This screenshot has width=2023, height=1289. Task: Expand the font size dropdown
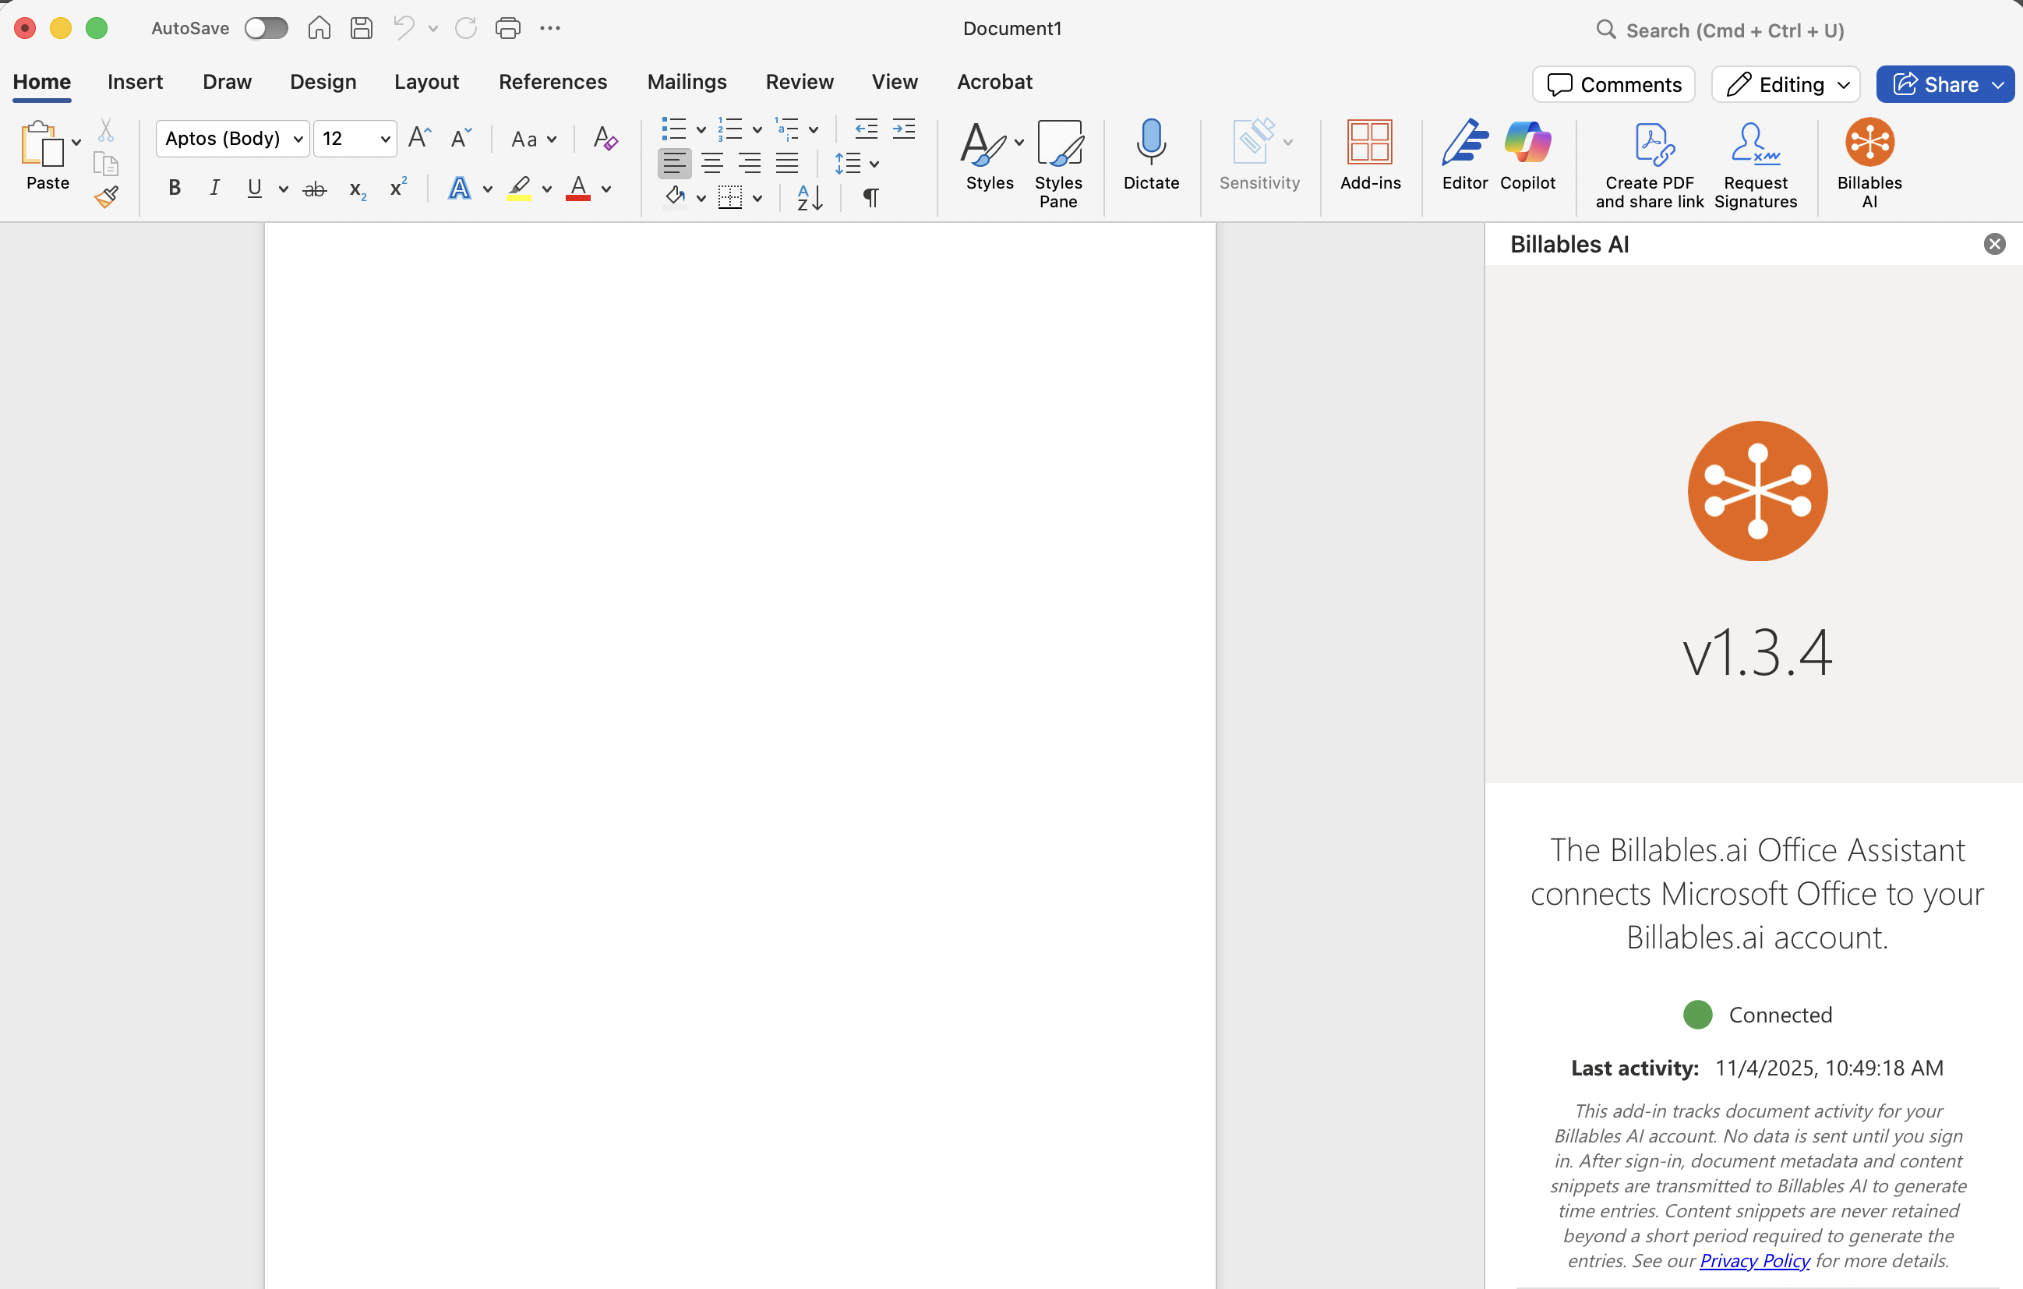[385, 139]
